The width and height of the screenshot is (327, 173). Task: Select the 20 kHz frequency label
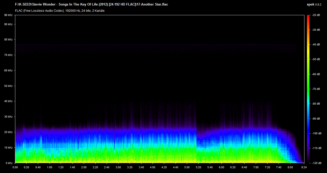[x=8, y=132]
